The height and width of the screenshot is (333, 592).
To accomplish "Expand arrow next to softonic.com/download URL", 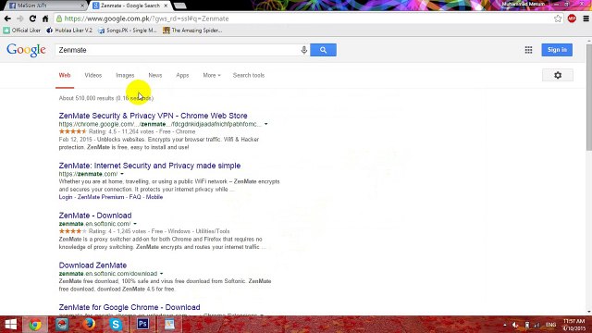I will tap(161, 274).
